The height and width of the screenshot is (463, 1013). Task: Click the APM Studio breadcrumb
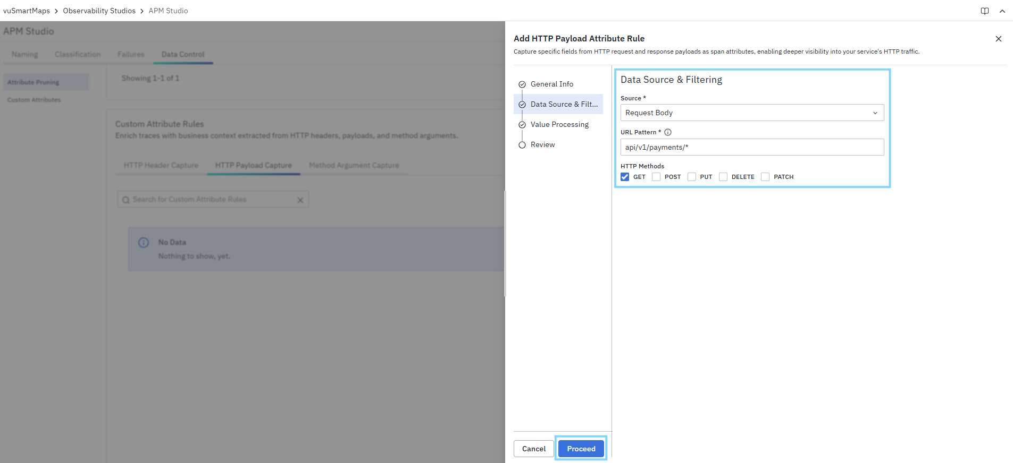169,11
